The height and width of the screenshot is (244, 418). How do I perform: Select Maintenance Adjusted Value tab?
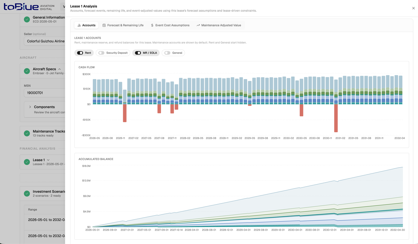click(x=219, y=25)
